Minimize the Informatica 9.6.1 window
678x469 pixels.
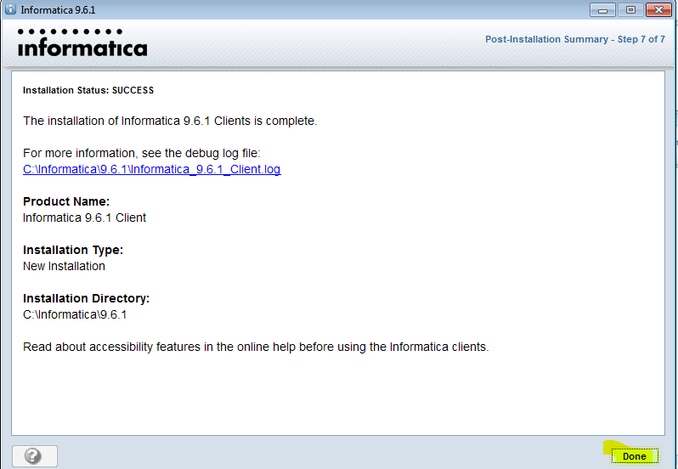click(602, 10)
